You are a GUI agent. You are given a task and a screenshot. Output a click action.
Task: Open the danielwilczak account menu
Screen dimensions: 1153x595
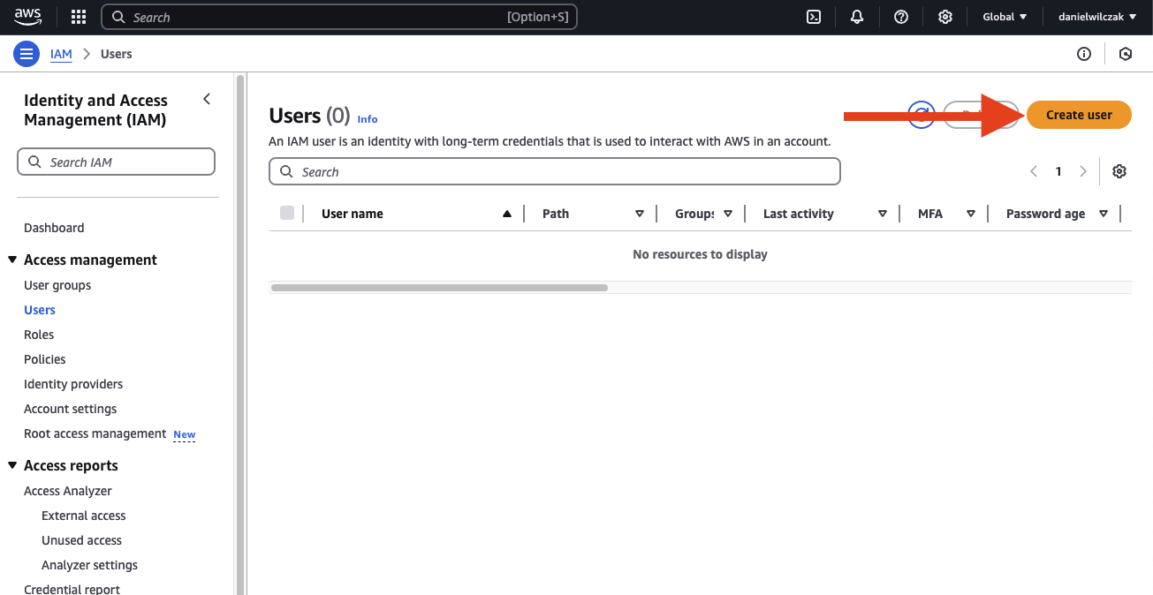[x=1097, y=17]
